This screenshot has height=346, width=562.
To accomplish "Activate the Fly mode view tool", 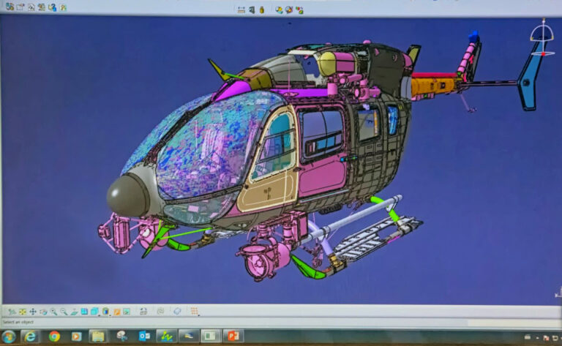I will 12,312.
